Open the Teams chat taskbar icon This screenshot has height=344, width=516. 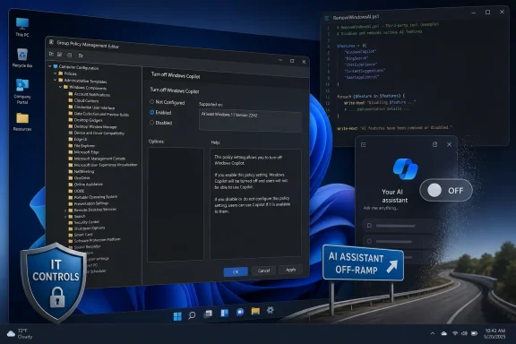click(240, 312)
